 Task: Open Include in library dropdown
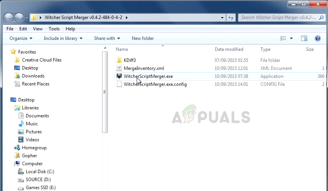click(63, 38)
